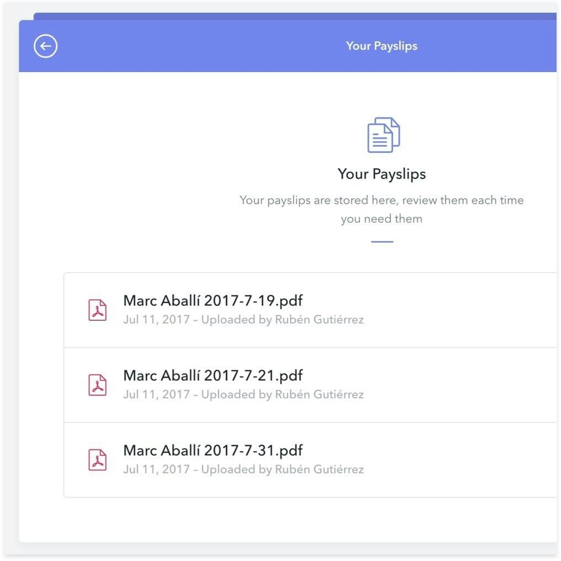Click the upload info under the 2017-7-19 payslip

(243, 320)
